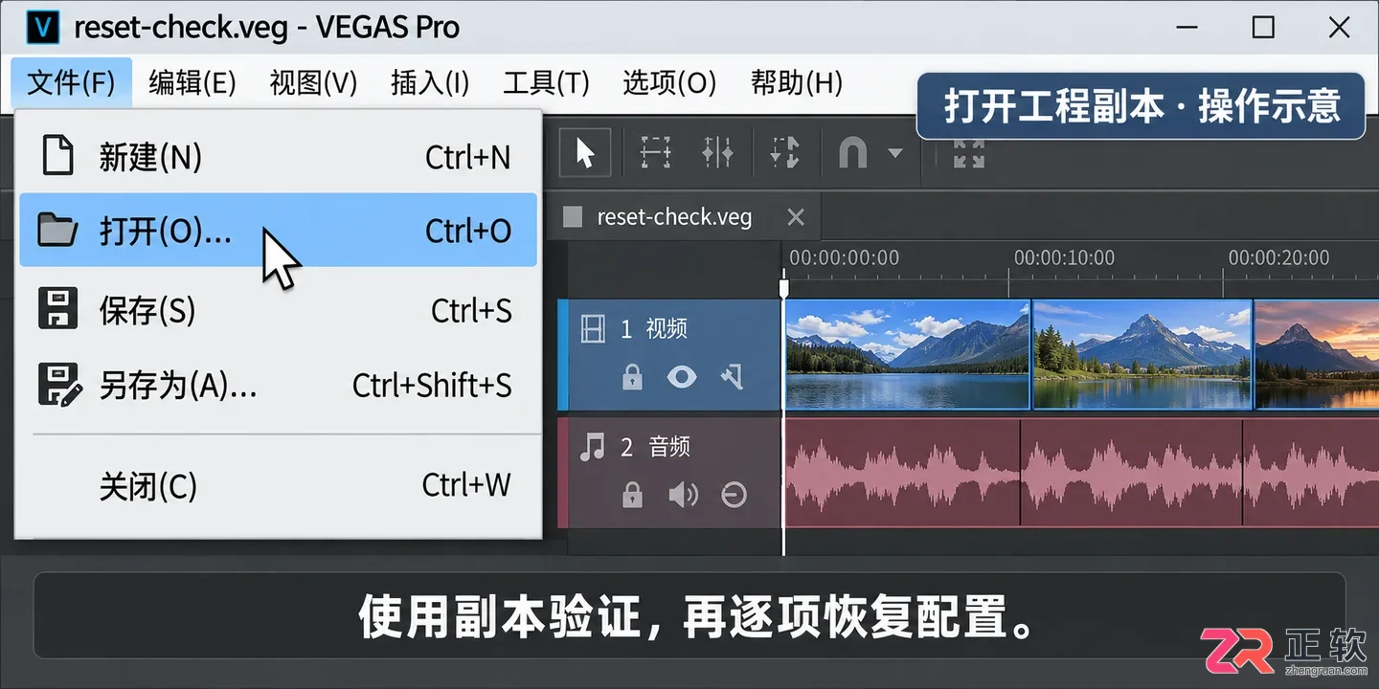Open the 帮助(H) menu
The height and width of the screenshot is (689, 1379).
point(797,83)
